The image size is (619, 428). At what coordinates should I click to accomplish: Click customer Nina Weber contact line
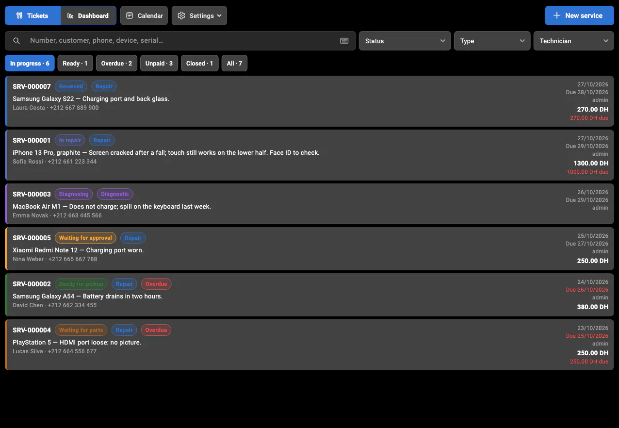[55, 259]
